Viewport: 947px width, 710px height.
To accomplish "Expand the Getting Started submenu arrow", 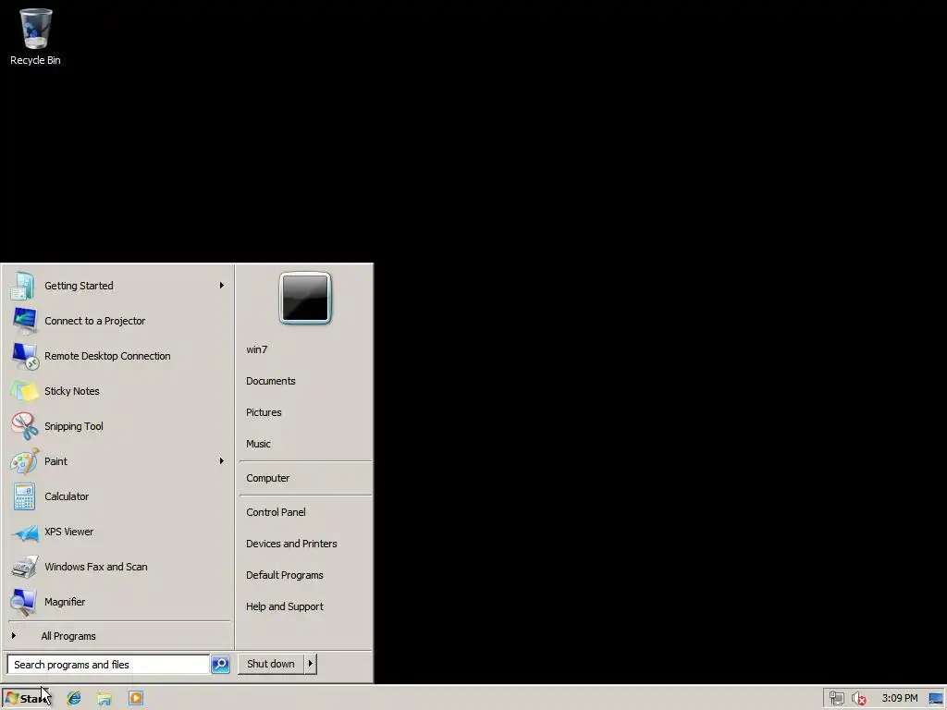I will 222,286.
